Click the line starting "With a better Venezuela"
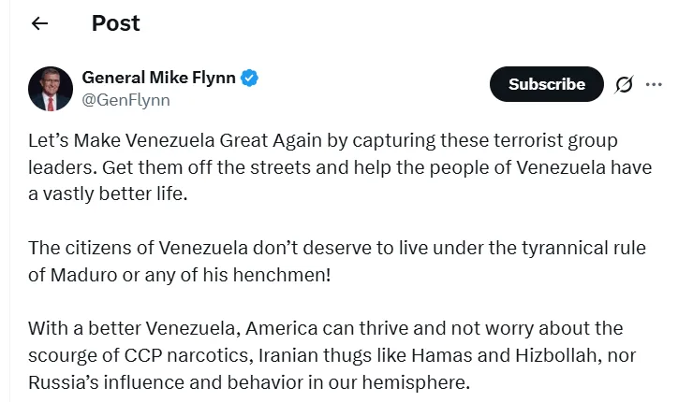Viewport: 678px width, 402px height. point(325,329)
